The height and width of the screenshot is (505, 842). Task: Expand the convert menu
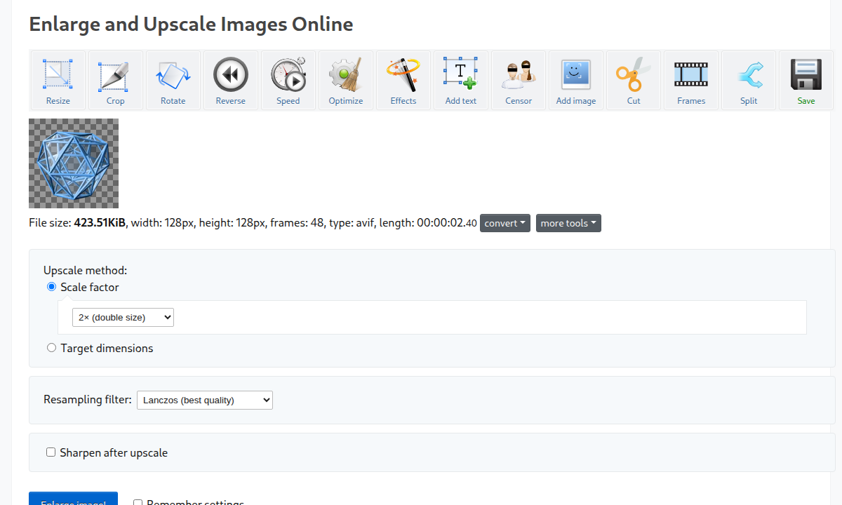point(505,223)
